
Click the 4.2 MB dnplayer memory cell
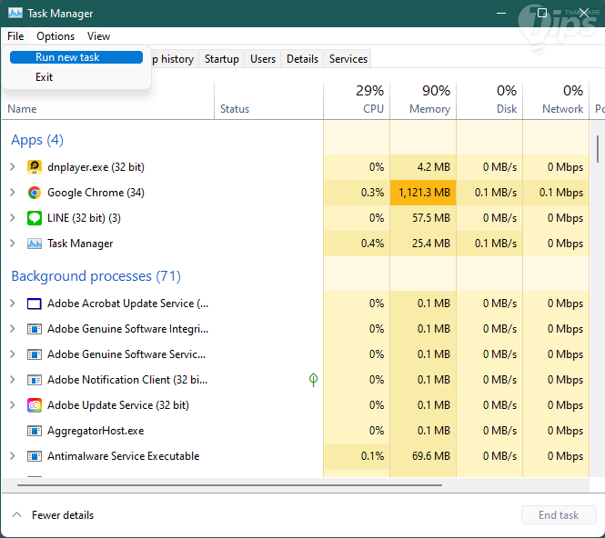click(423, 167)
